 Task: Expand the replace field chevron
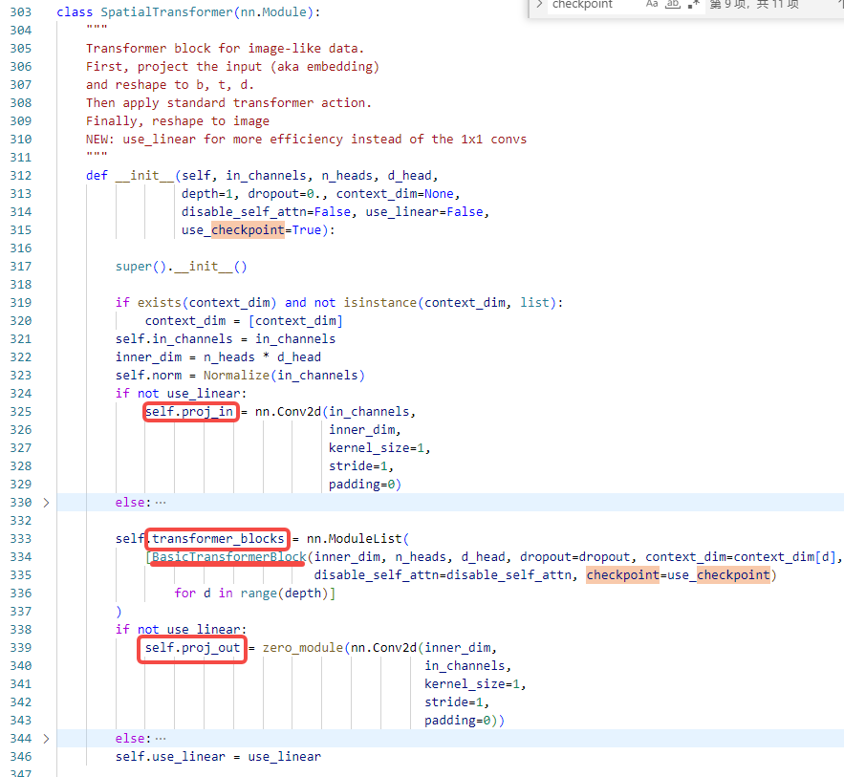coord(539,5)
